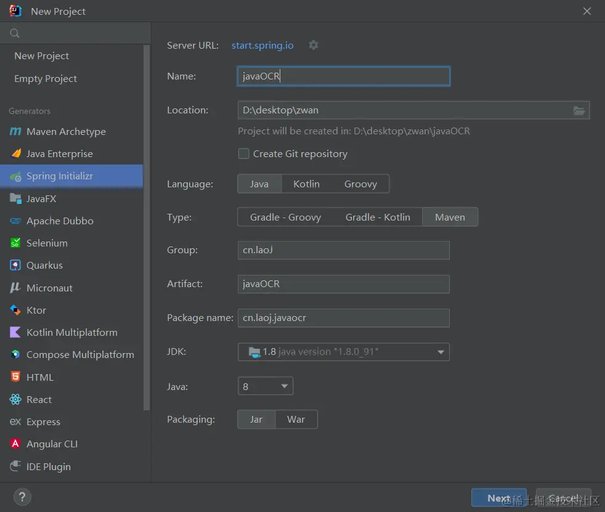Choose Gradle - Kotlin build type
The width and height of the screenshot is (605, 512).
378,217
